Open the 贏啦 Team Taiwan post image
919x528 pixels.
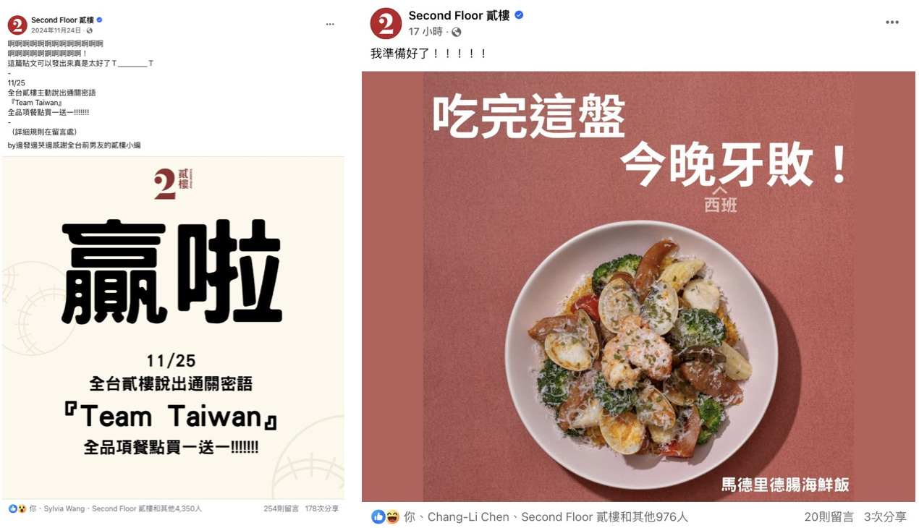(173, 327)
